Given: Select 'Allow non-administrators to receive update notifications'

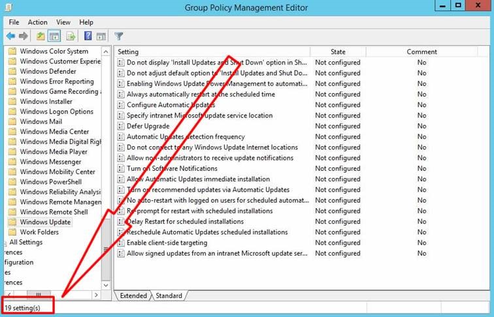Looking at the screenshot, I should 210,158.
